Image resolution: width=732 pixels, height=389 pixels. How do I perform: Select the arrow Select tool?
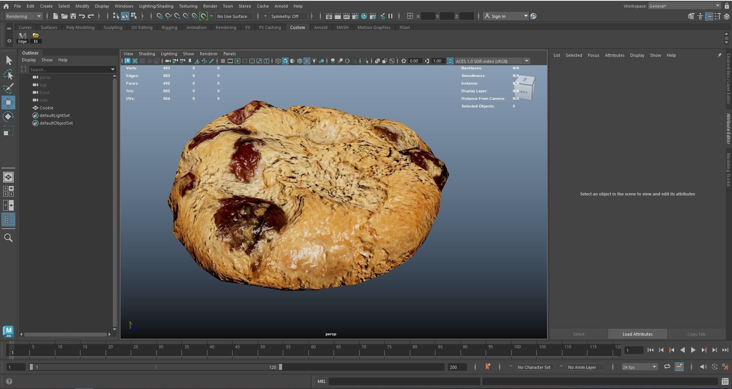(x=8, y=60)
